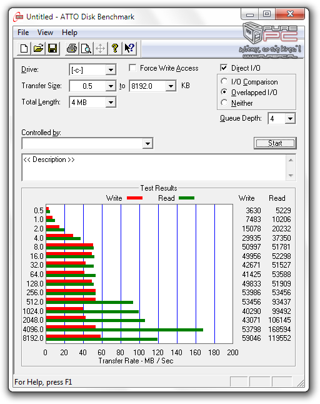This screenshot has height=404, width=320.
Task: Open About via the yellow question mark icon
Action: 115,48
